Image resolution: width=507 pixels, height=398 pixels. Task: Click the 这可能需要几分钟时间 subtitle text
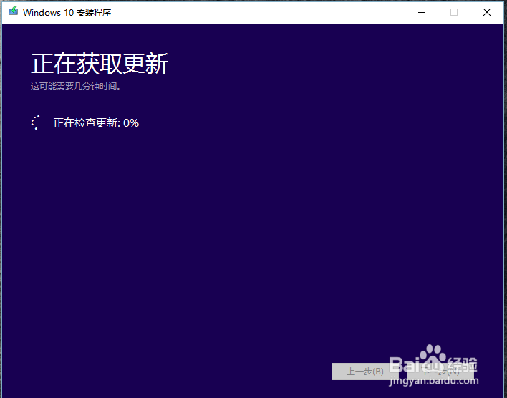pyautogui.click(x=76, y=87)
